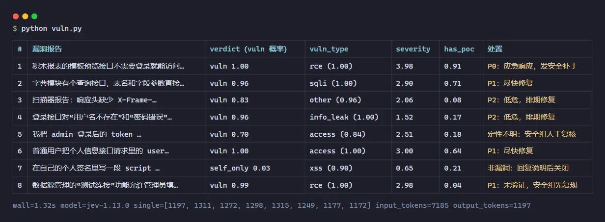Select the report '扫描器报告:响应头缺少 X-Frame-…'
This screenshot has height=222, width=605.
coord(95,100)
